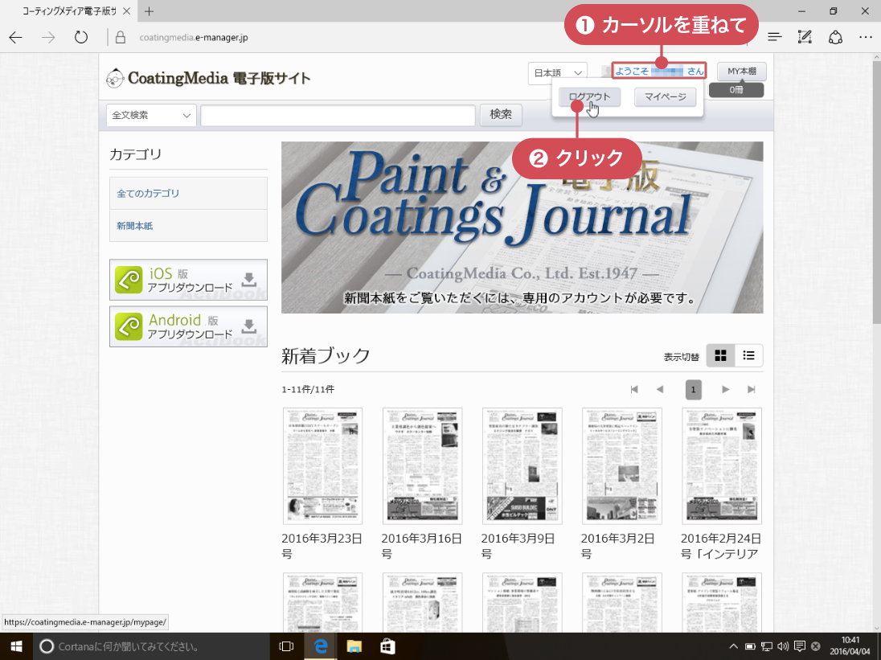Jump to last page in pagination
881x660 pixels.
[x=751, y=390]
